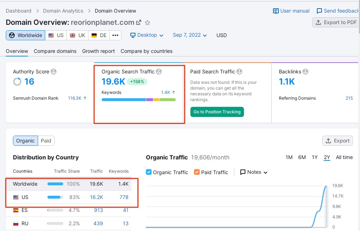The height and width of the screenshot is (231, 360).
Task: Open organic traffic value 19.6K
Action: point(114,82)
